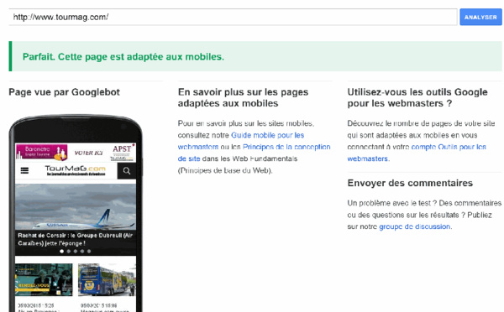This screenshot has height=312, width=504.
Task: Click the VOTER ICI banner text
Action: point(88,153)
